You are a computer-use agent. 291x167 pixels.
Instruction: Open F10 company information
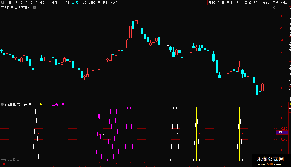point(257,2)
